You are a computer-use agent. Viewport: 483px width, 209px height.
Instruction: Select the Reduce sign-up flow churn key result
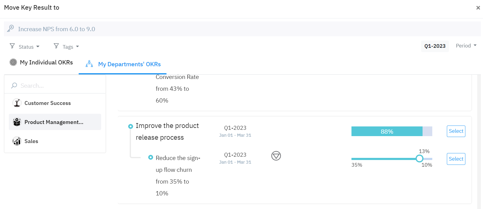[x=456, y=159]
